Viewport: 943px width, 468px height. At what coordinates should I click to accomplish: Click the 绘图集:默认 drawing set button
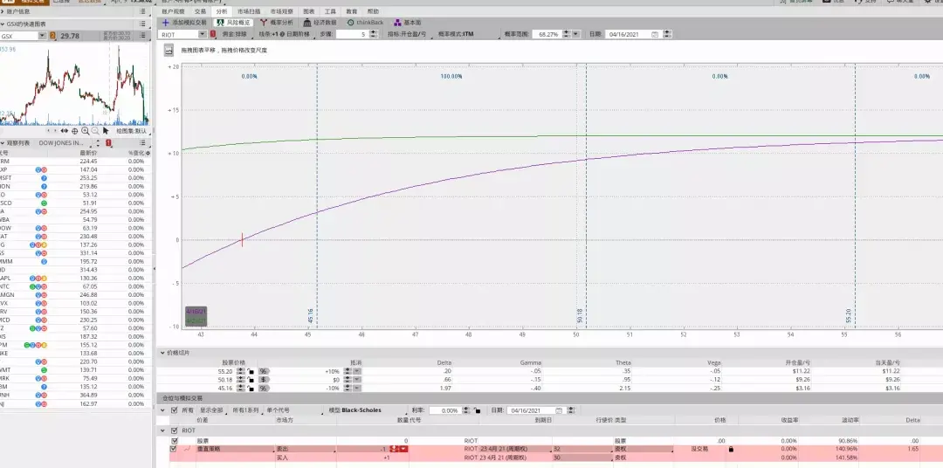pos(132,131)
